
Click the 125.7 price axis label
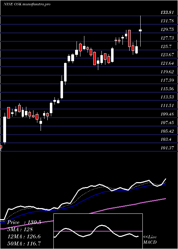tap(166, 46)
